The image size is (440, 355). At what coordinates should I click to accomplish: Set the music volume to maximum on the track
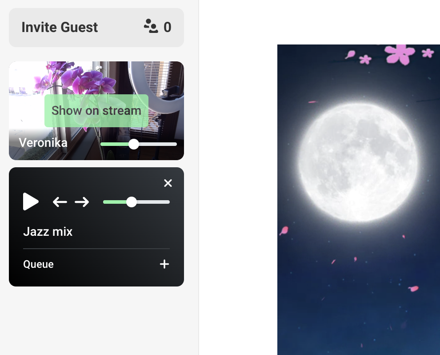tap(169, 202)
